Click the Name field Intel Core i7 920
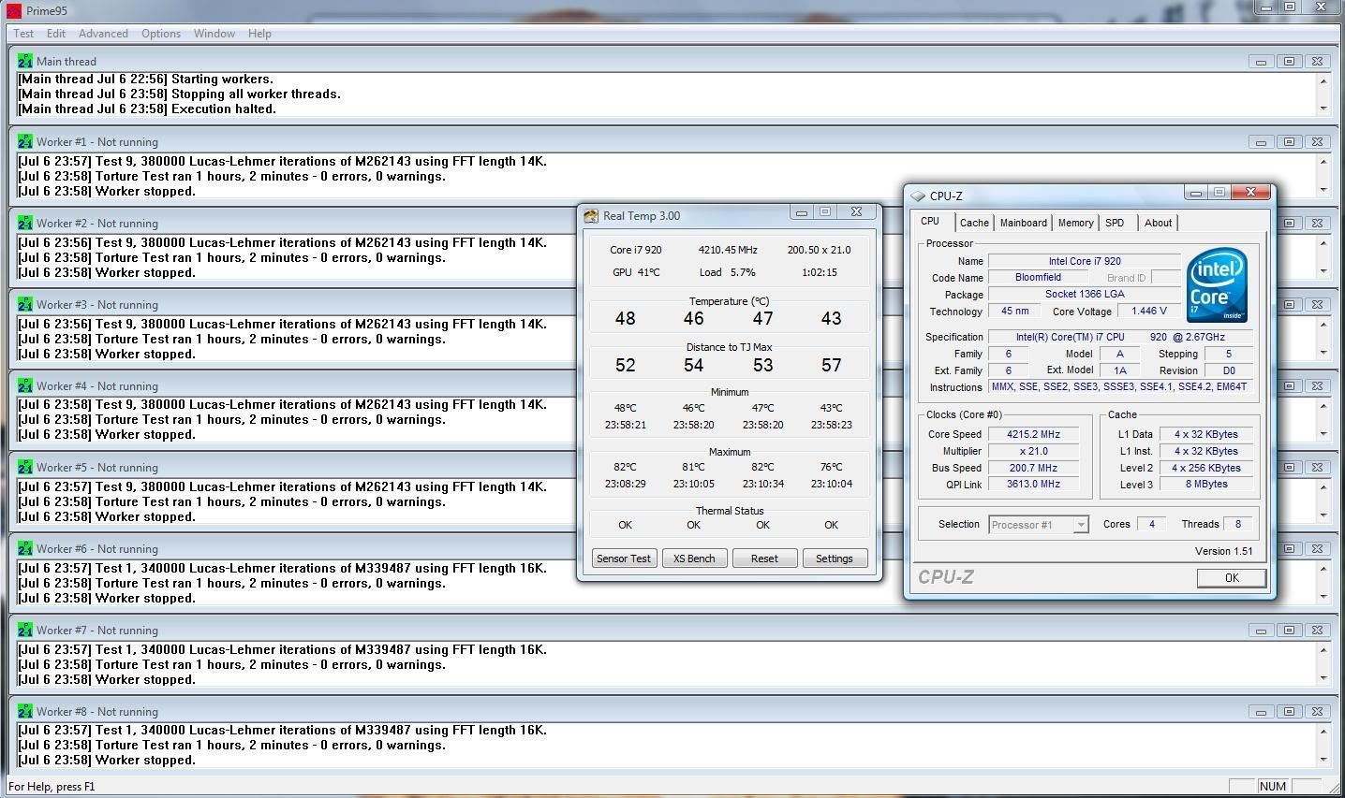The image size is (1345, 798). point(1084,261)
